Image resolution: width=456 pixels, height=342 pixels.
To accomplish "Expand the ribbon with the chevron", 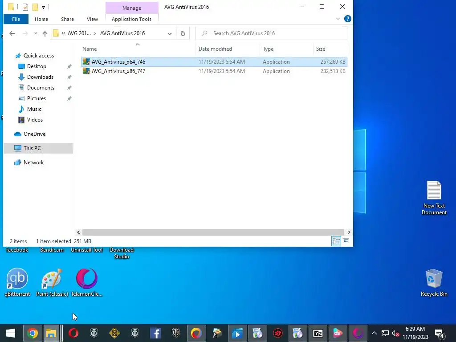I will pos(338,19).
